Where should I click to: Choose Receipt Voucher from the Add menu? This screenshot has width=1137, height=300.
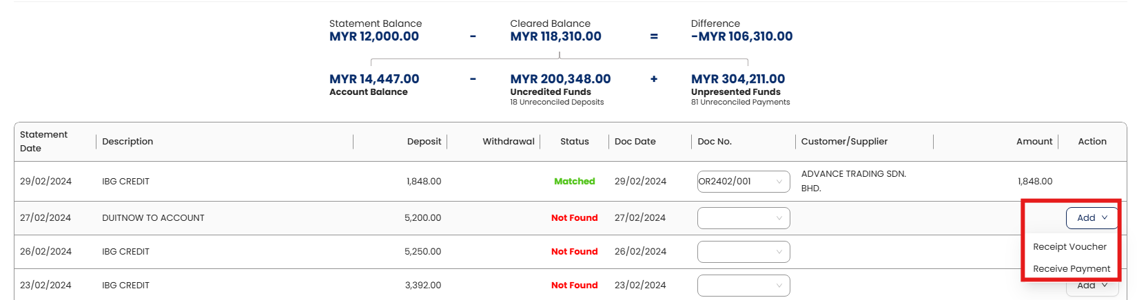[x=1069, y=246]
